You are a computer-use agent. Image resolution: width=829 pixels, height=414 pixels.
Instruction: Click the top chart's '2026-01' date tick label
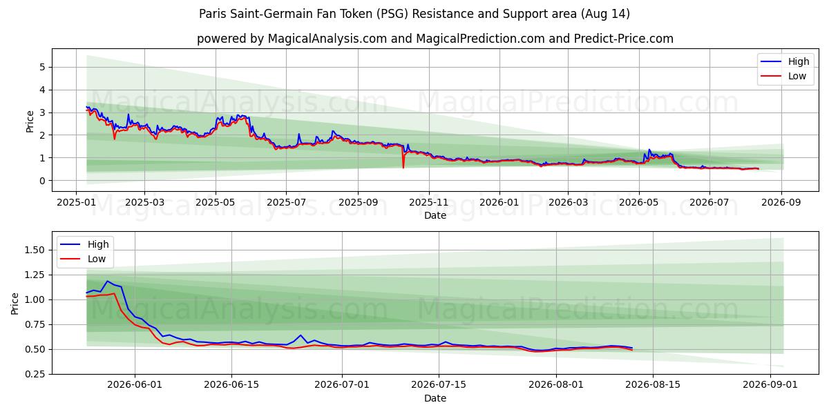point(499,203)
